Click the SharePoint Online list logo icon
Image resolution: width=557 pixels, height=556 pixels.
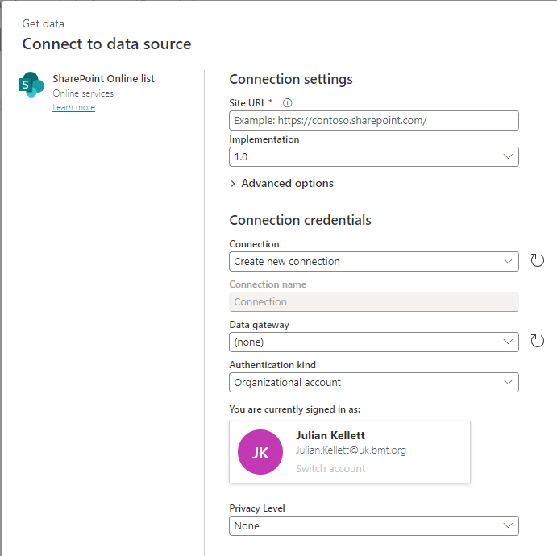tap(31, 85)
